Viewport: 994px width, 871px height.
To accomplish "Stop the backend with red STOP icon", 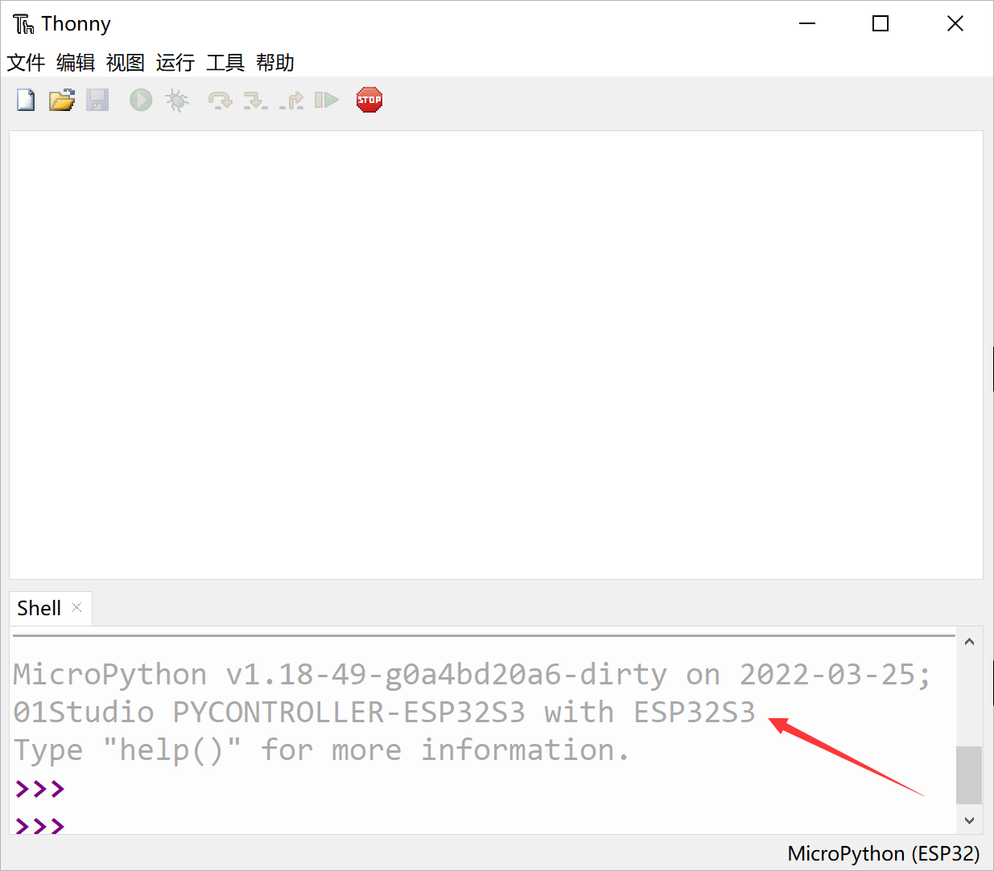I will pyautogui.click(x=369, y=101).
